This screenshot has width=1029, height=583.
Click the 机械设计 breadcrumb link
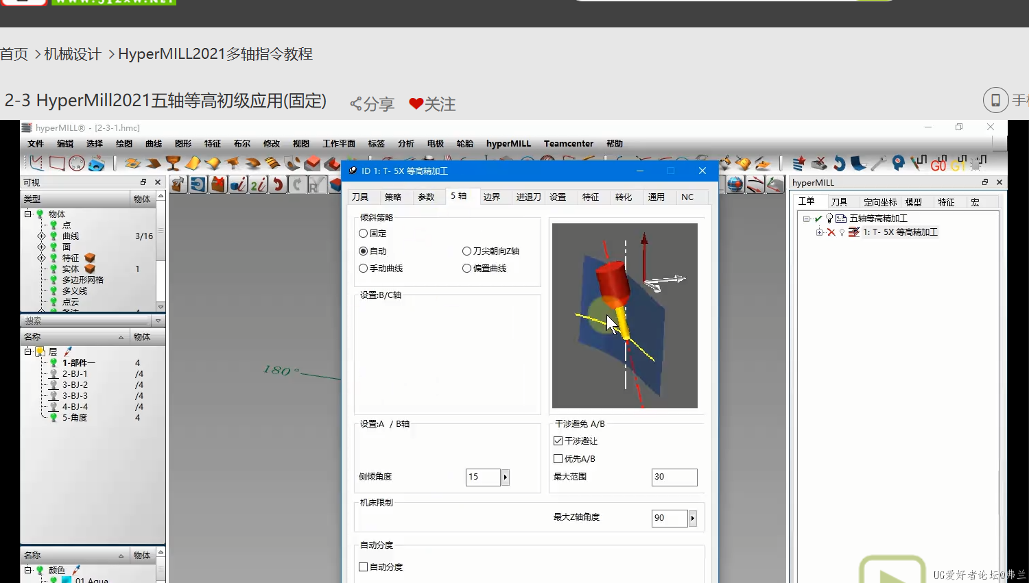tap(73, 54)
